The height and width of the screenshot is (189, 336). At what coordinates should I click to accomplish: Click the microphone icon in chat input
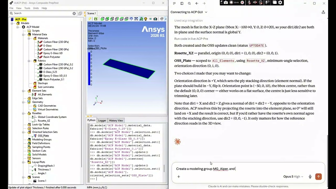point(310,177)
